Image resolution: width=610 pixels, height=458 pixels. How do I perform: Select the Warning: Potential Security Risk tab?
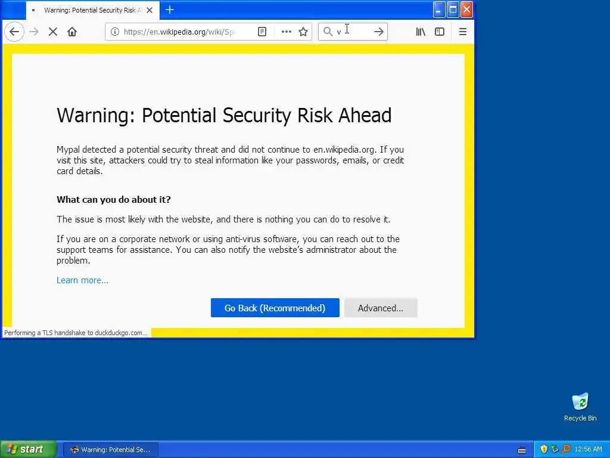(92, 10)
